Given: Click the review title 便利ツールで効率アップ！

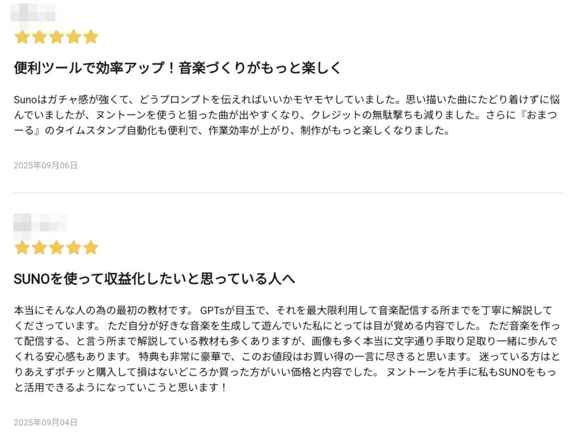Looking at the screenshot, I should click(95, 68).
